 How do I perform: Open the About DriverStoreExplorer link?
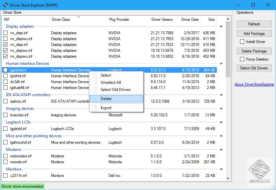pyautogui.click(x=254, y=84)
